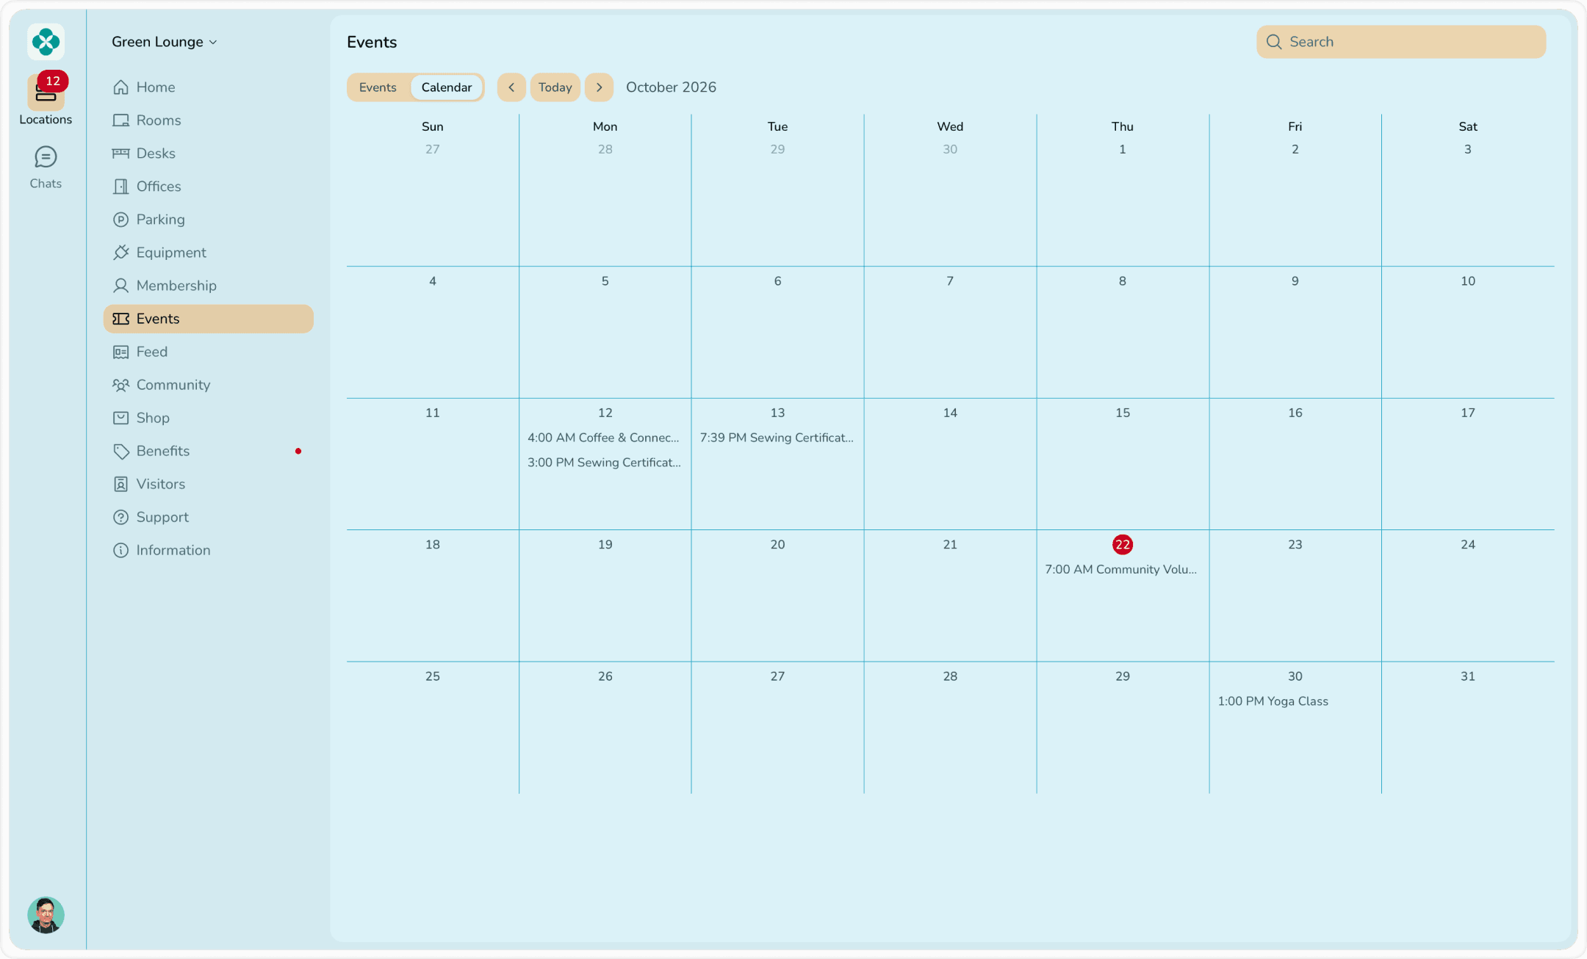1587x959 pixels.
Task: Open the 1:00 PM Yoga Class event
Action: 1273,701
